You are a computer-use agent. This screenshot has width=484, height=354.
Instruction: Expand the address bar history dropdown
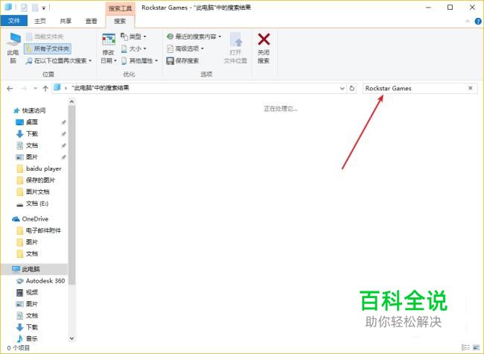tap(342, 89)
